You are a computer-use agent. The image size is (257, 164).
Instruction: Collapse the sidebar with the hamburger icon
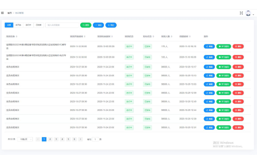[3, 13]
